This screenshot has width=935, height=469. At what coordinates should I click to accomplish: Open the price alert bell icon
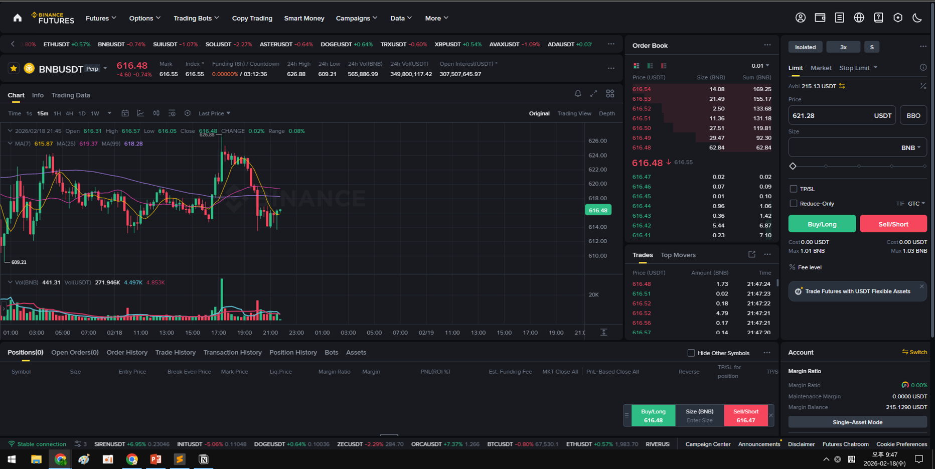tap(578, 93)
